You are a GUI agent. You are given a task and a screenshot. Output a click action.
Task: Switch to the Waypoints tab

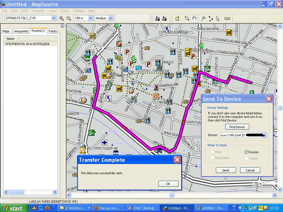click(x=21, y=31)
